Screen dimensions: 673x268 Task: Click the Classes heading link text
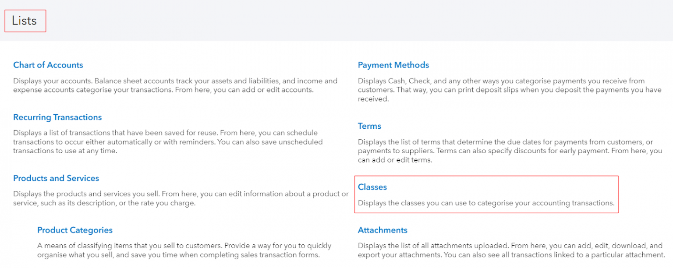click(372, 187)
